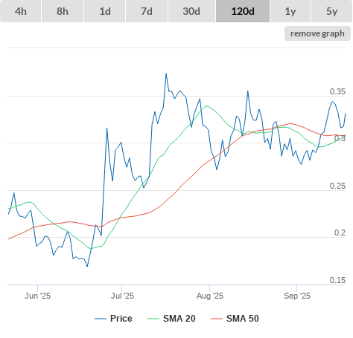Open the 7d time range view
Viewport: 353px width, 338px height.
[x=147, y=11]
